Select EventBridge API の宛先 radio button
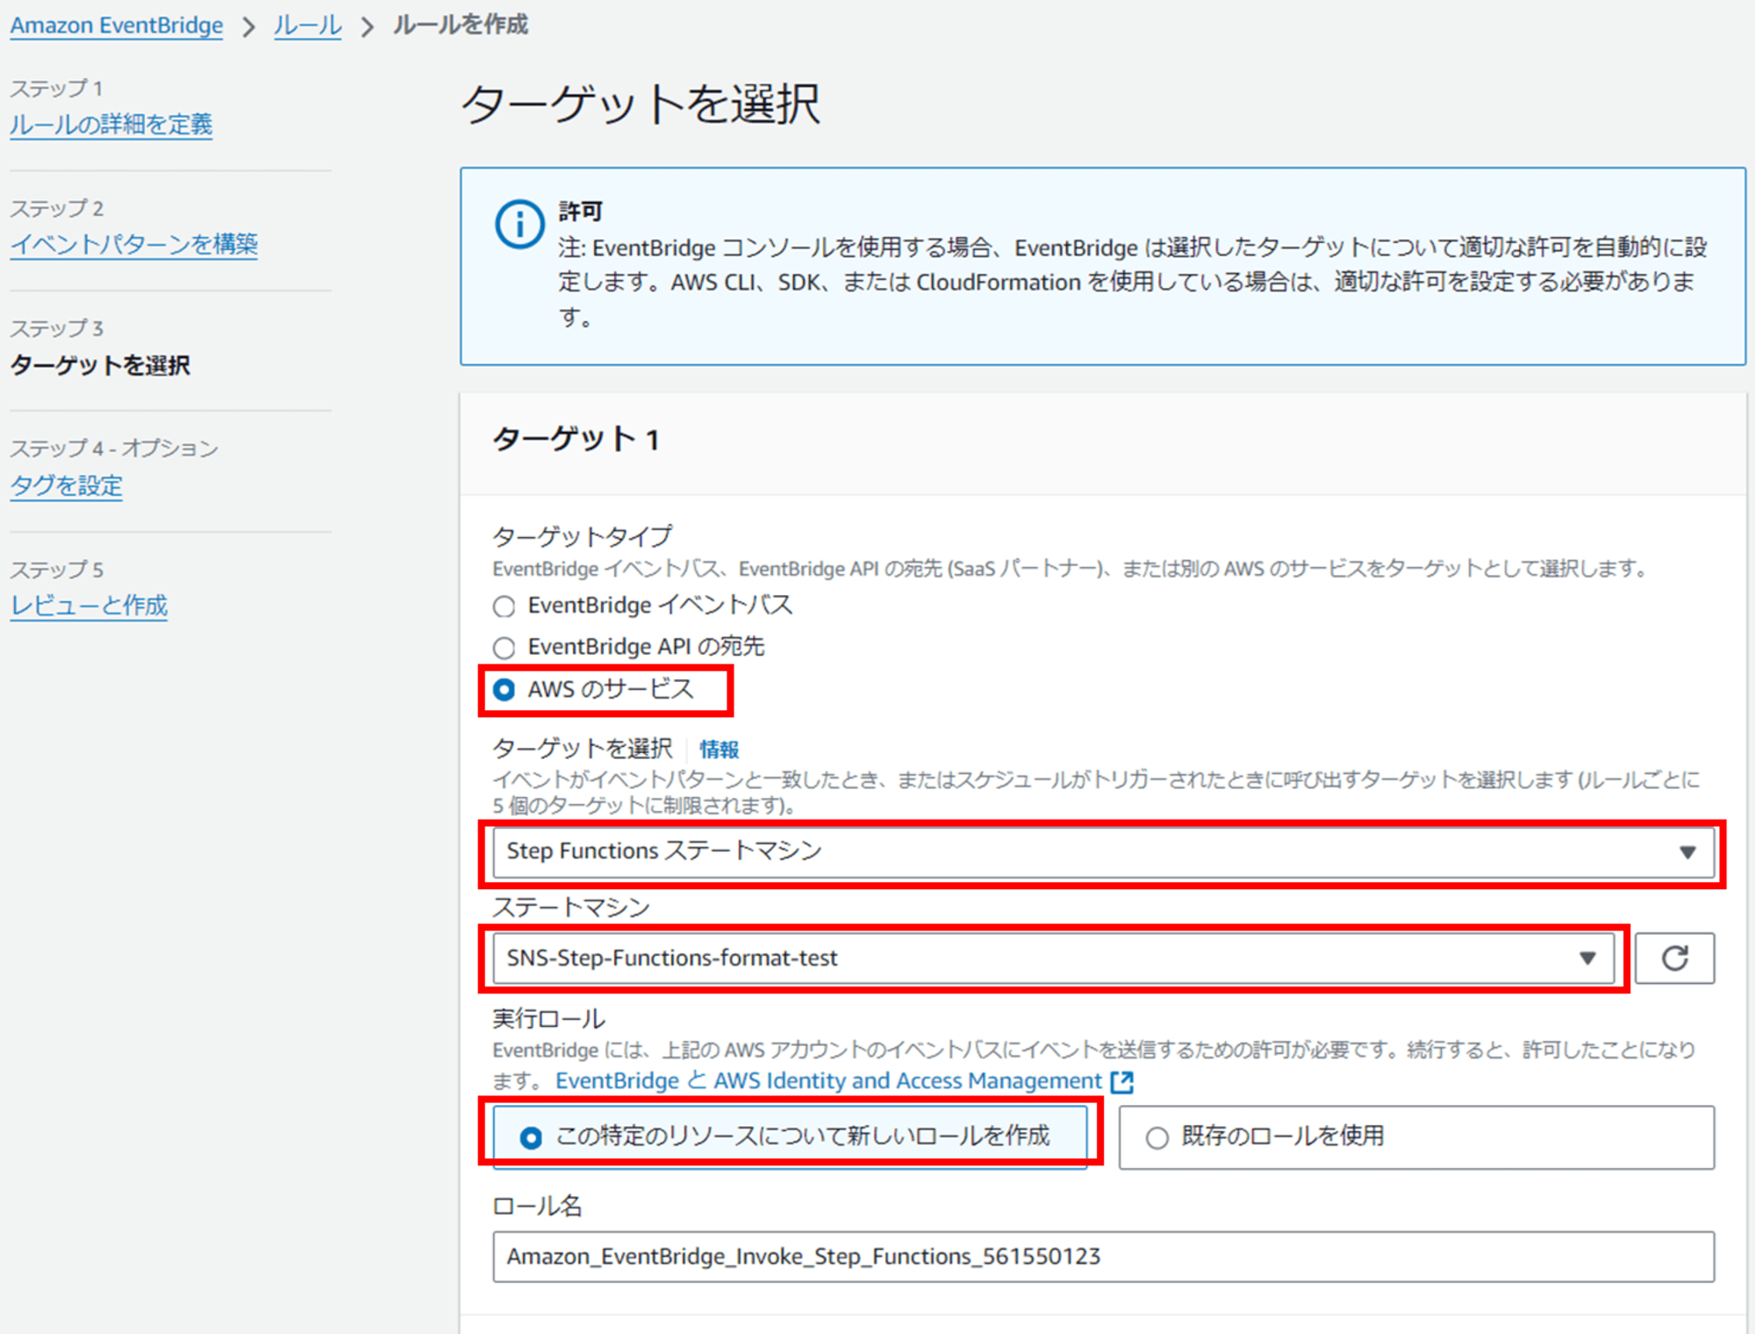1755x1334 pixels. pyautogui.click(x=504, y=648)
